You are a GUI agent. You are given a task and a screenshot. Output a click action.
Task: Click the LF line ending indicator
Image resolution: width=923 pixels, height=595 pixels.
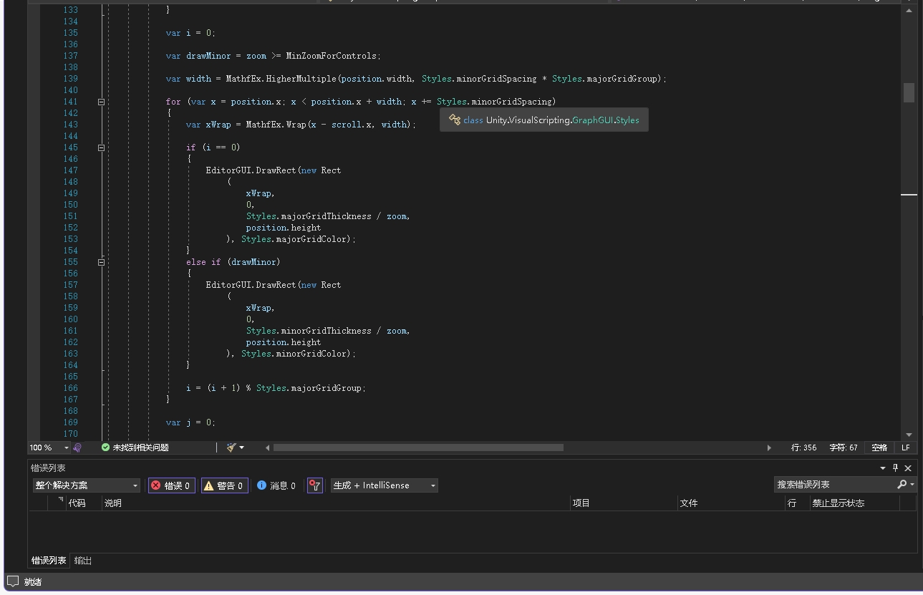(906, 448)
